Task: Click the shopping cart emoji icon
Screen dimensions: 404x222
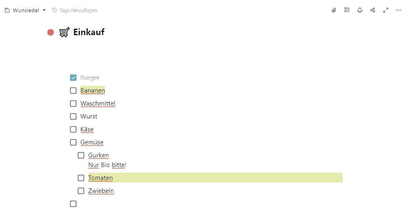Action: 64,32
